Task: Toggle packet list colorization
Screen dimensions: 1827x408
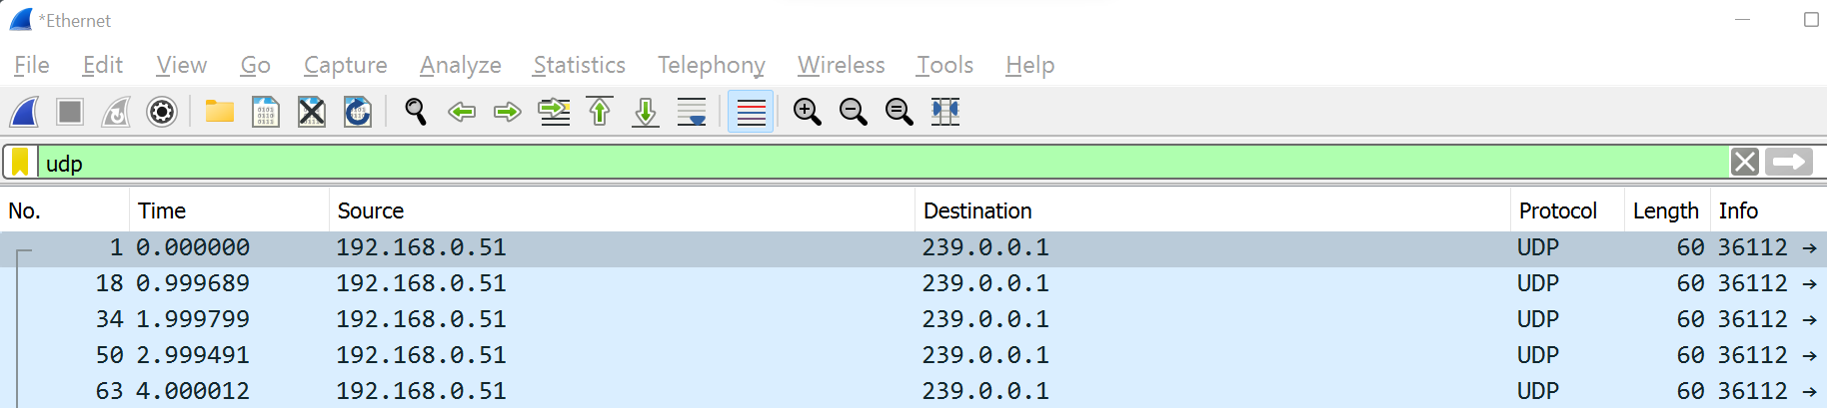Action: pos(751,112)
